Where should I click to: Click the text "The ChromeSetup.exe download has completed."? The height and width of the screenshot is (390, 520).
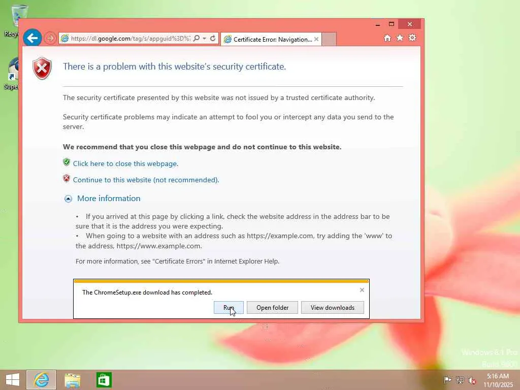coord(147,292)
